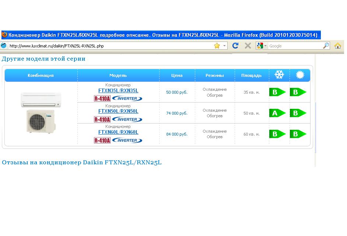Screen dimensions: 347x236
Task: Click the Режимы column header
Action: point(215,75)
